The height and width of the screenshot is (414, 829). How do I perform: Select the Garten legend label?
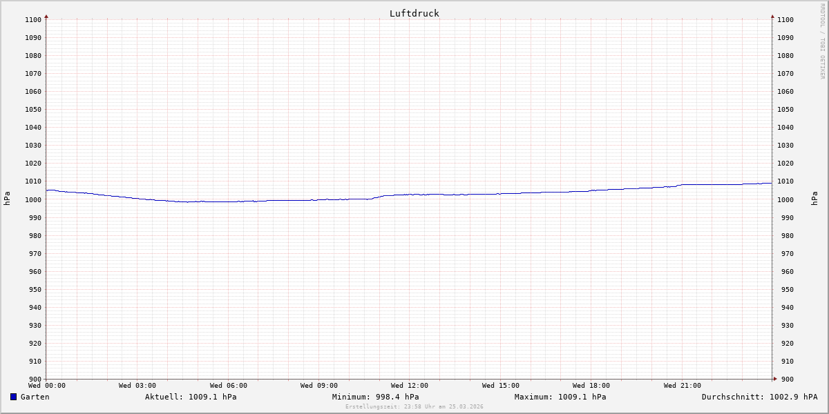35,397
